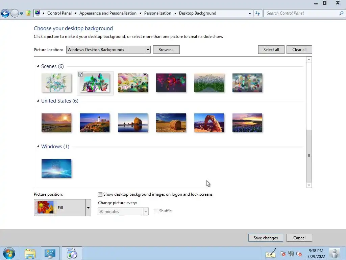Select the abstract paint strokes Scenes wallpaper

[247, 83]
